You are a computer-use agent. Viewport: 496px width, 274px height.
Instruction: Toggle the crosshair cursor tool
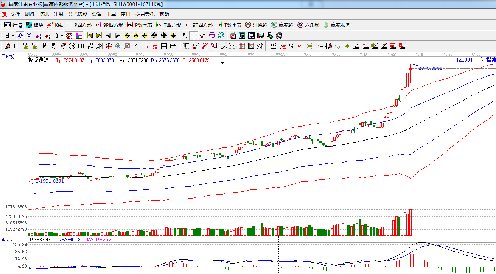pos(194,36)
